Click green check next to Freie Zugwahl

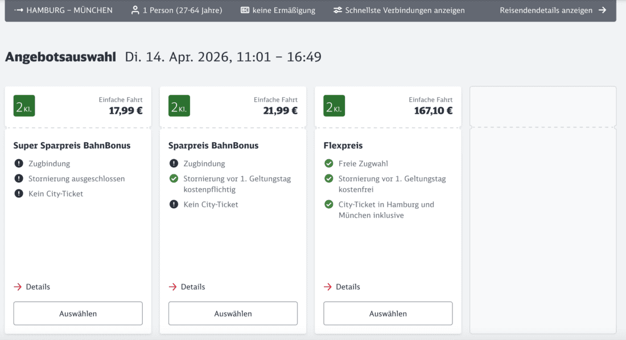328,163
